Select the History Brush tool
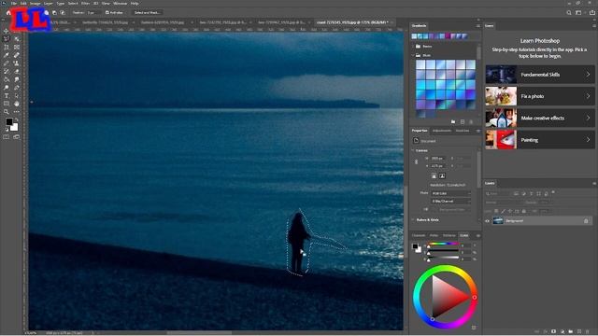This screenshot has width=598, height=336. point(7,71)
